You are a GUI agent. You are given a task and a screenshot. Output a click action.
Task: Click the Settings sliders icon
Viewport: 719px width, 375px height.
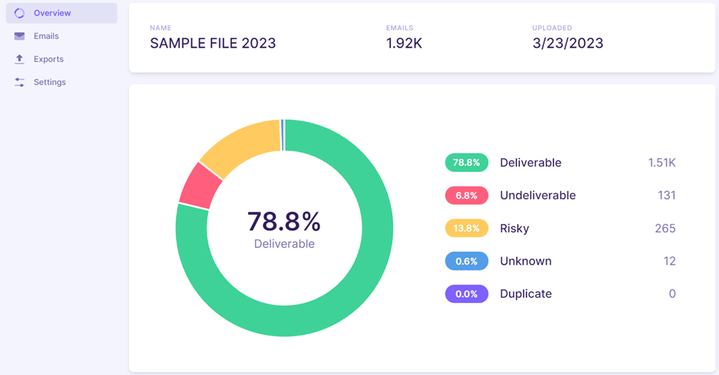(x=19, y=82)
